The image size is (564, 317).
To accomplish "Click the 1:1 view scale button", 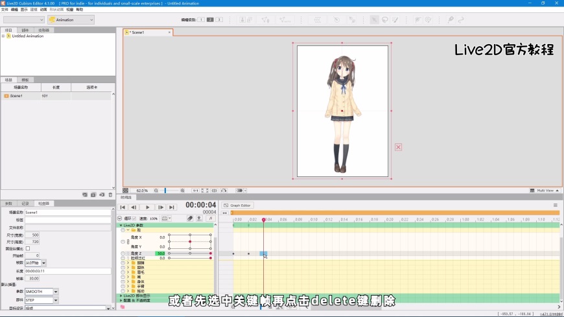I will coord(195,191).
